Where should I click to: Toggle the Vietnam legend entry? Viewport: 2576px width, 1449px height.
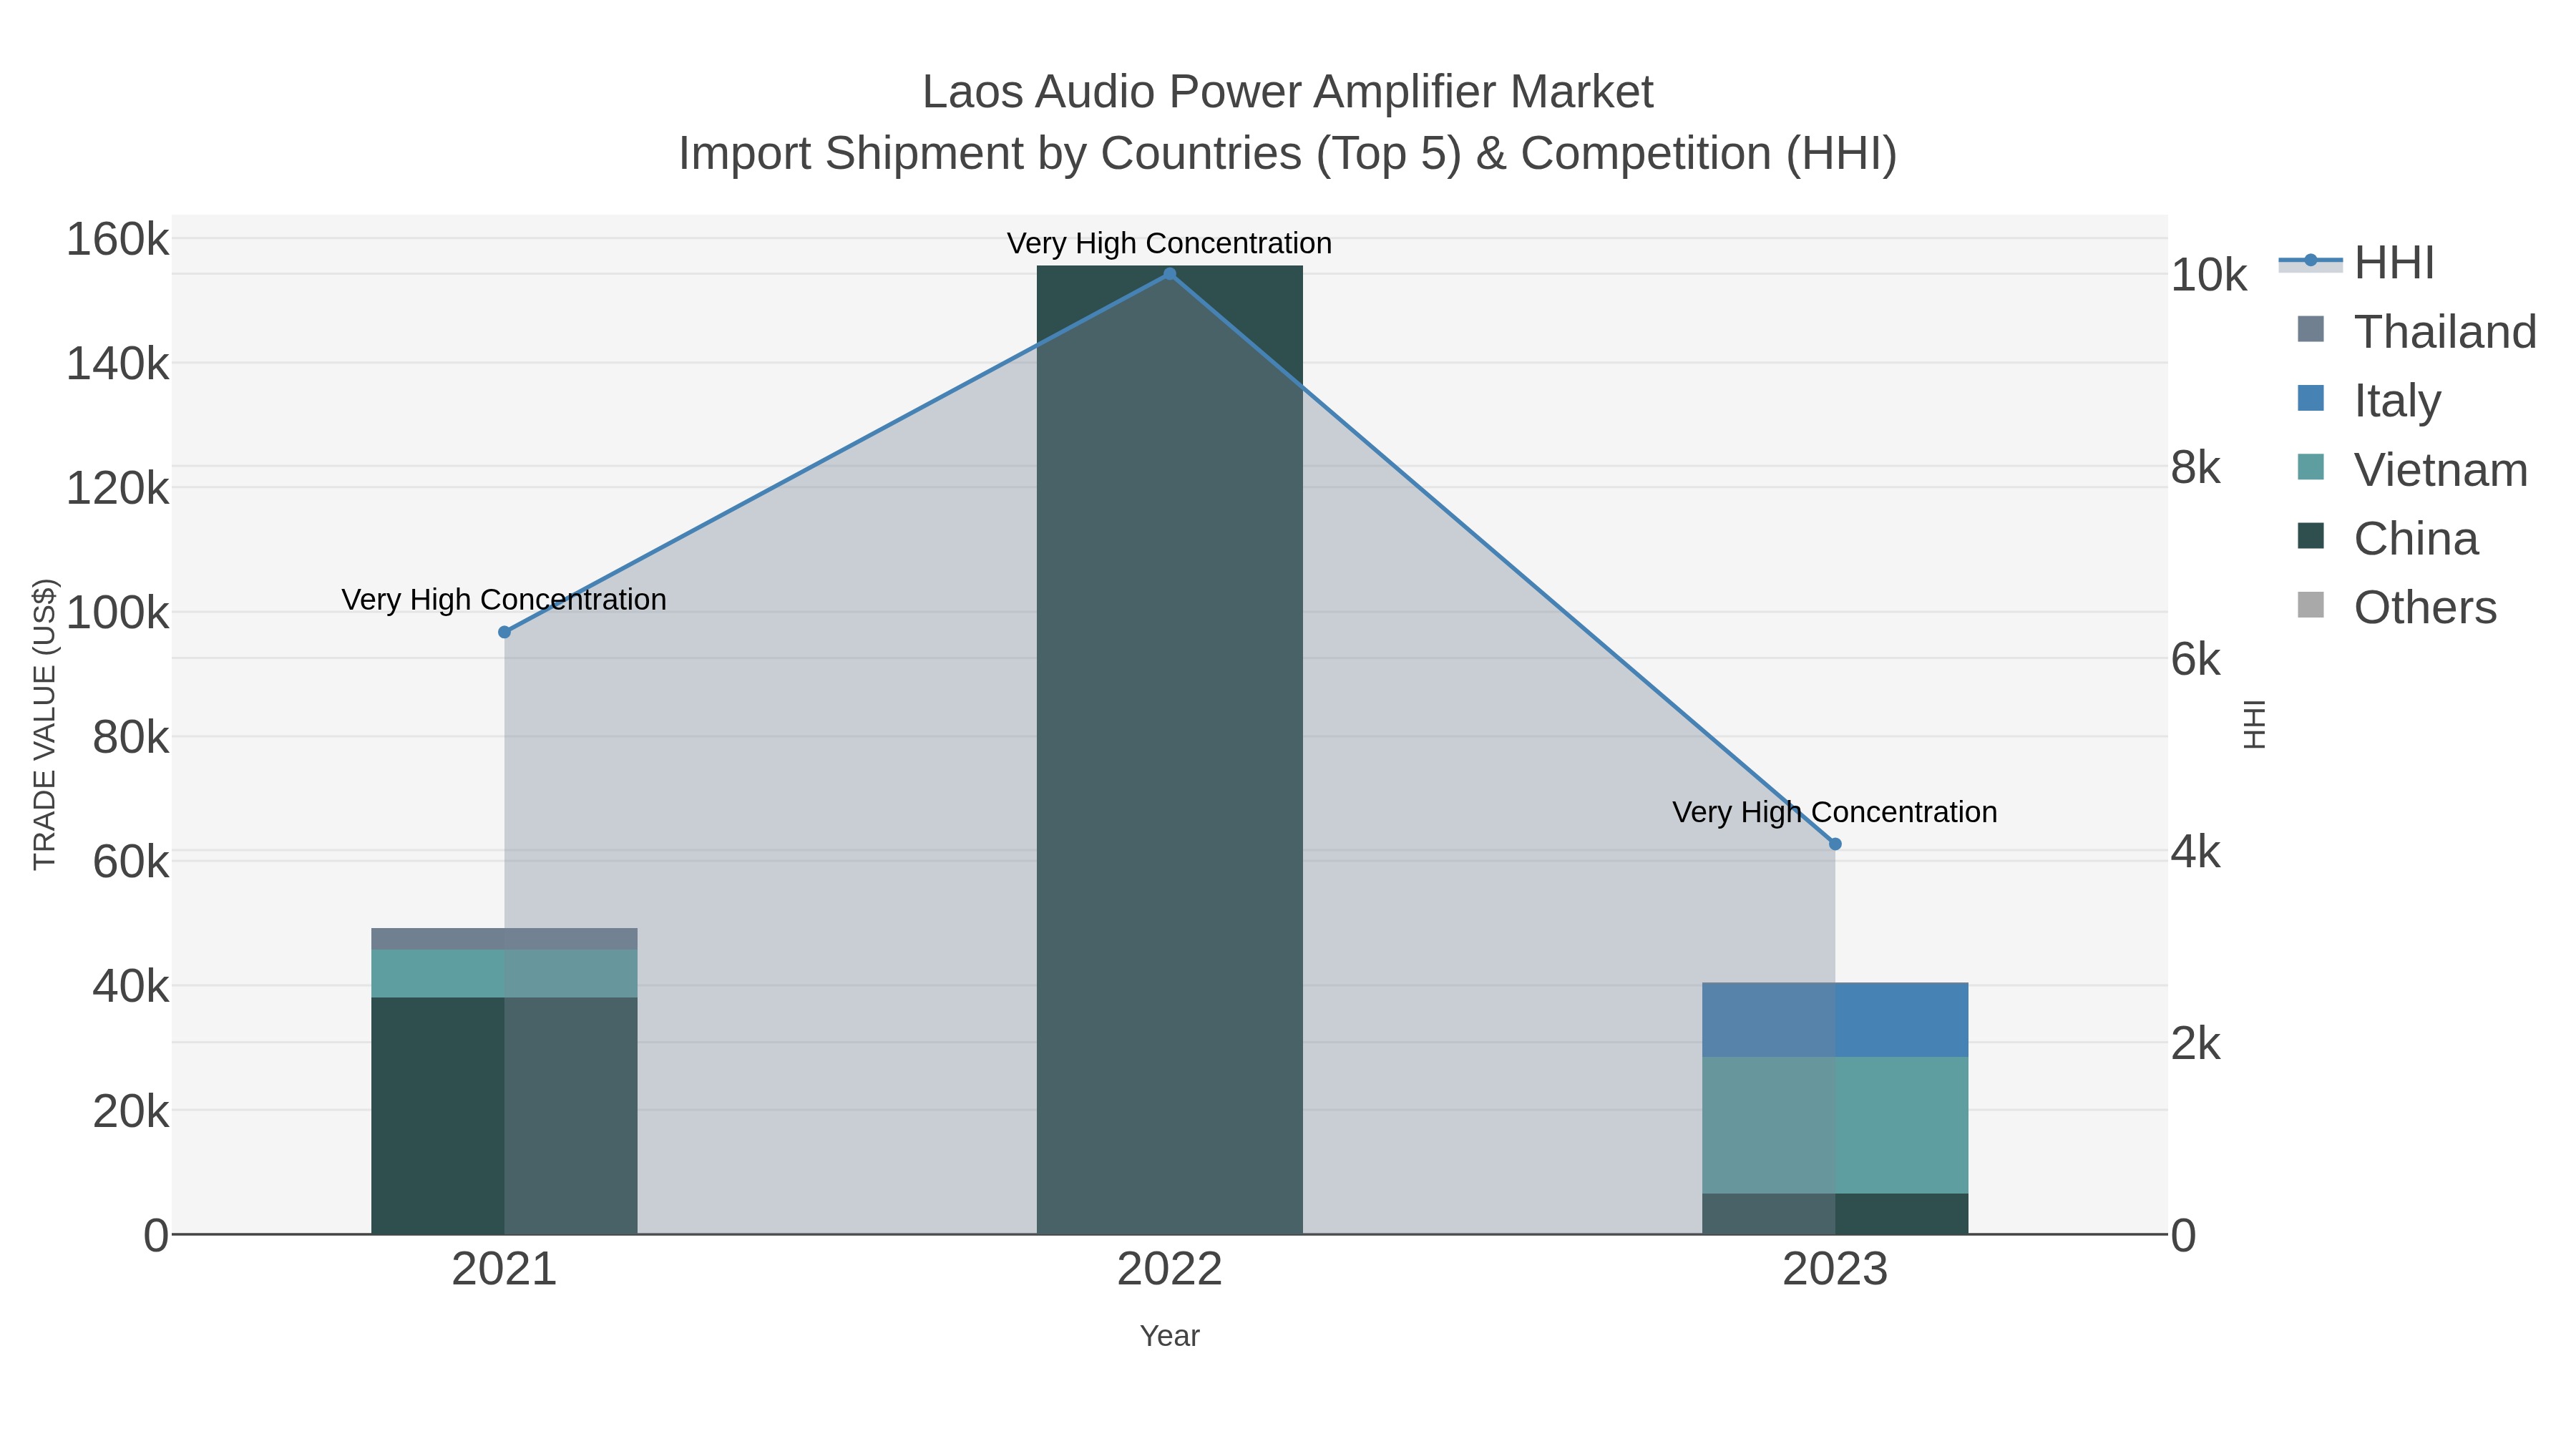click(x=2412, y=469)
